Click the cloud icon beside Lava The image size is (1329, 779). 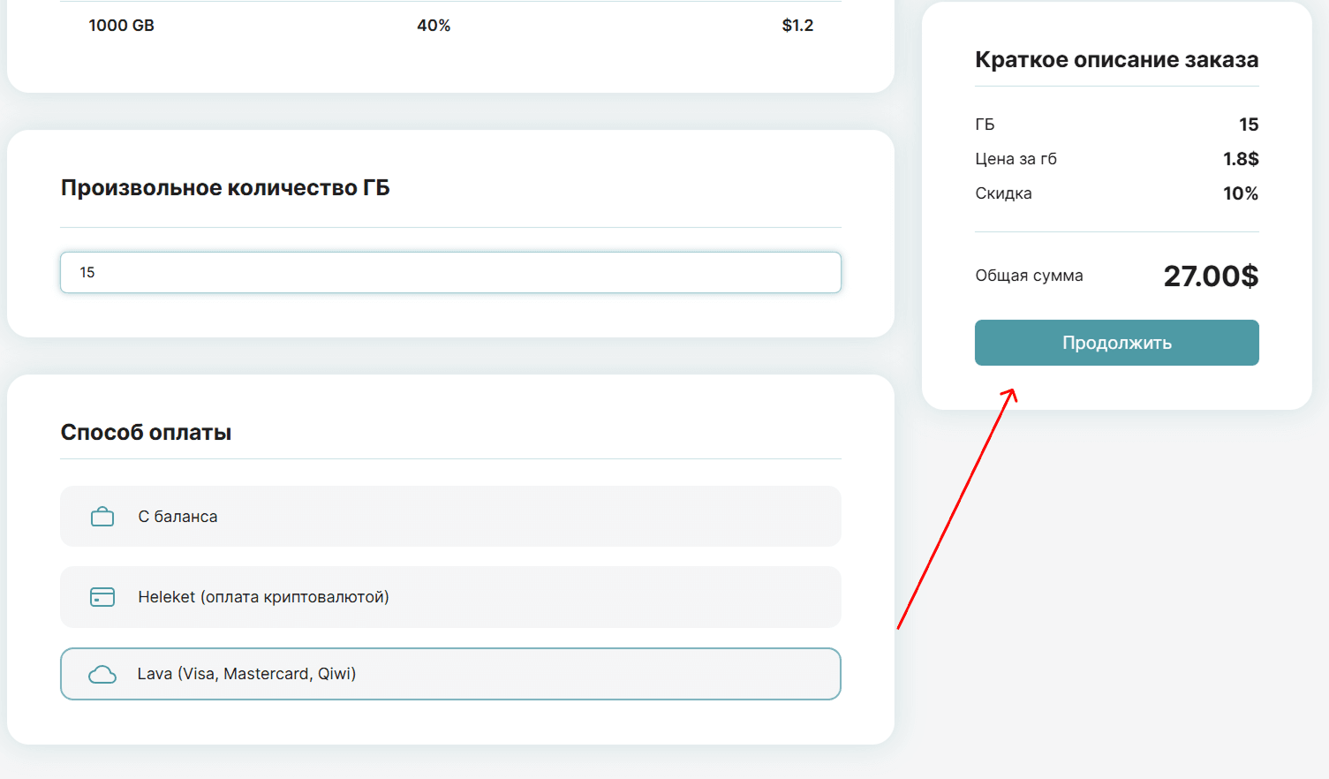coord(102,675)
